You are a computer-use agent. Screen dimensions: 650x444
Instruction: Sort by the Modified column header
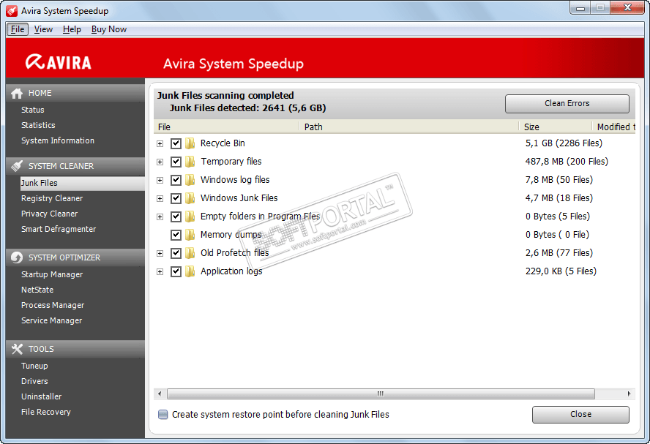[614, 127]
